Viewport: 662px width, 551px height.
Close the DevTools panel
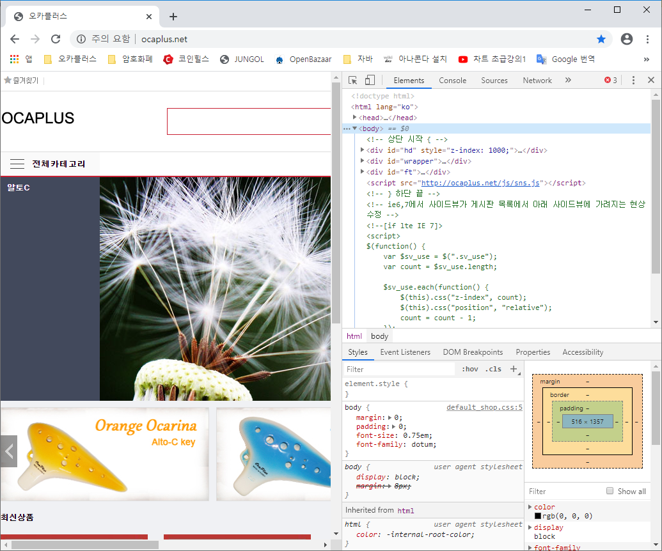(651, 80)
